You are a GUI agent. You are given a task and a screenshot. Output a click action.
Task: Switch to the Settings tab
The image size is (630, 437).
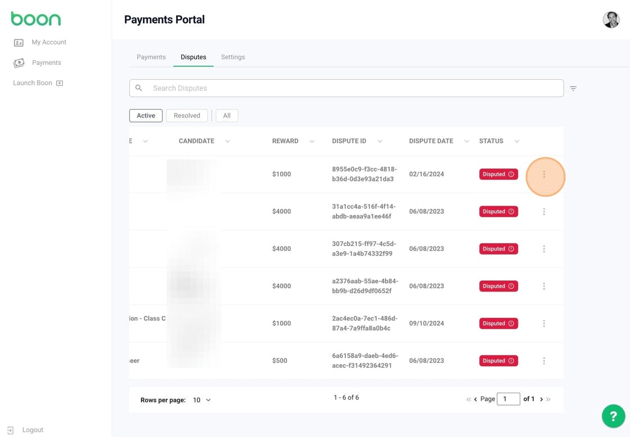click(233, 57)
